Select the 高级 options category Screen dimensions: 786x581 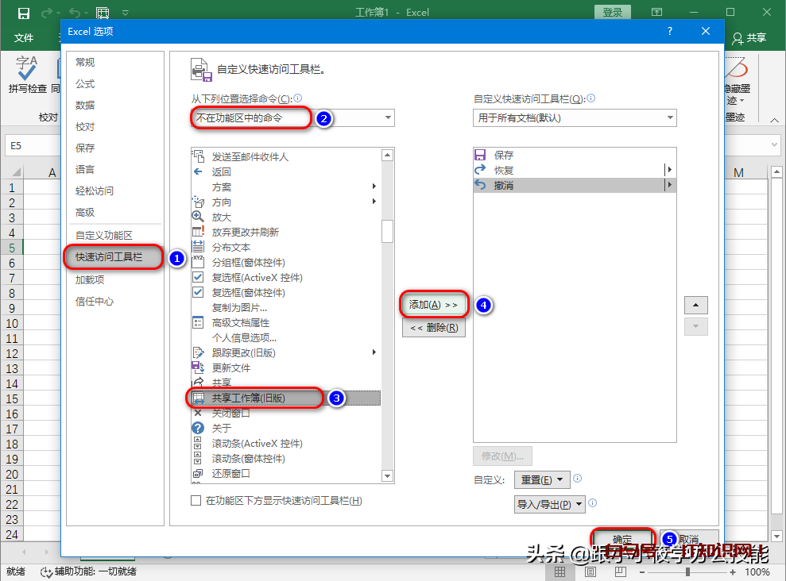[x=85, y=212]
